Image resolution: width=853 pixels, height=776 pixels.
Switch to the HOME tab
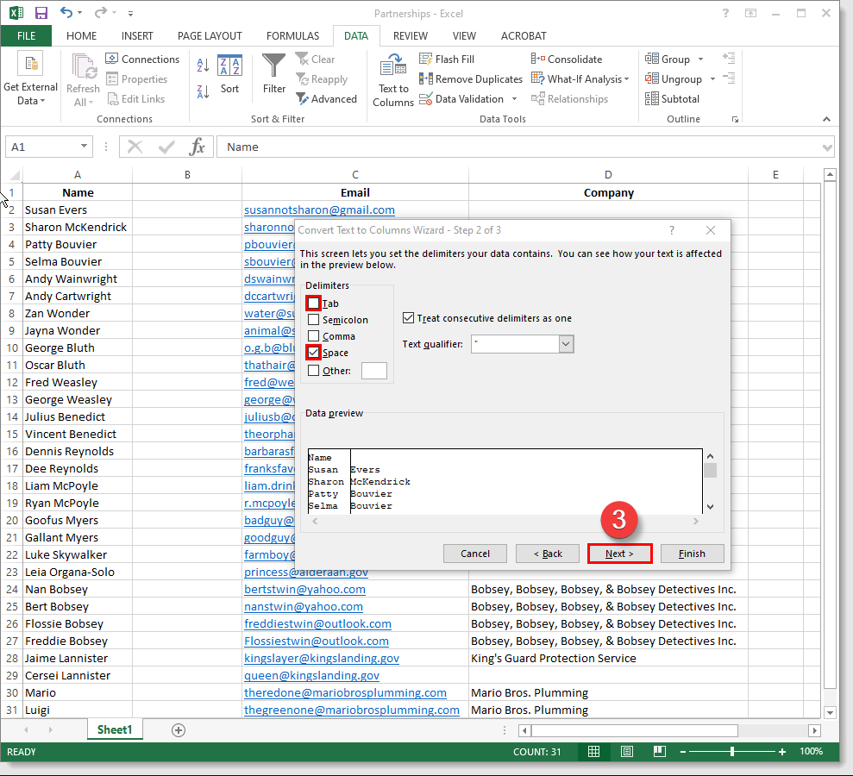pyautogui.click(x=82, y=36)
